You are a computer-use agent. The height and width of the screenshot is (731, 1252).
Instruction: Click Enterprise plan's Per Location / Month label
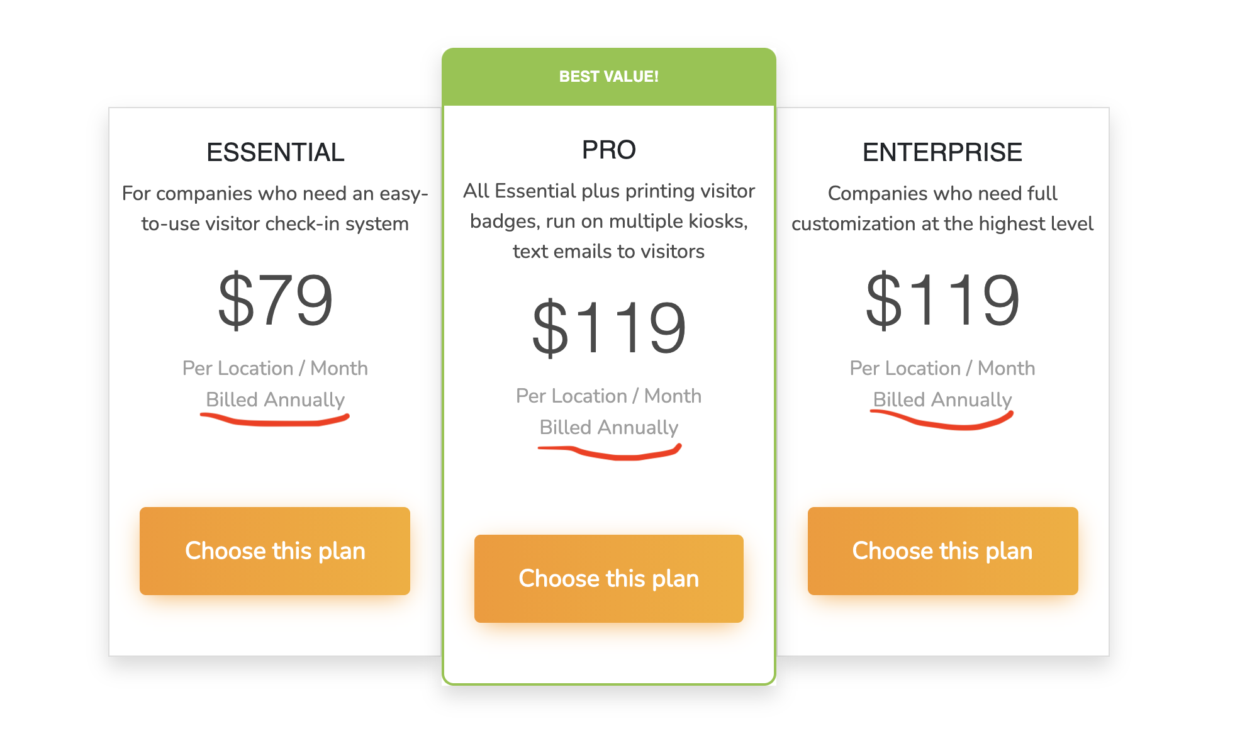click(x=942, y=368)
